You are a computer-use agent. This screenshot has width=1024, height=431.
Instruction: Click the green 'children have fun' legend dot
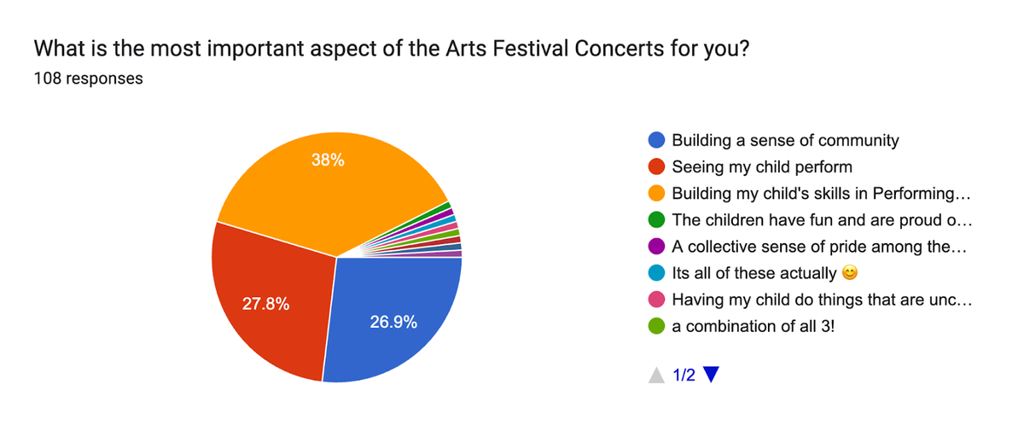pos(657,220)
